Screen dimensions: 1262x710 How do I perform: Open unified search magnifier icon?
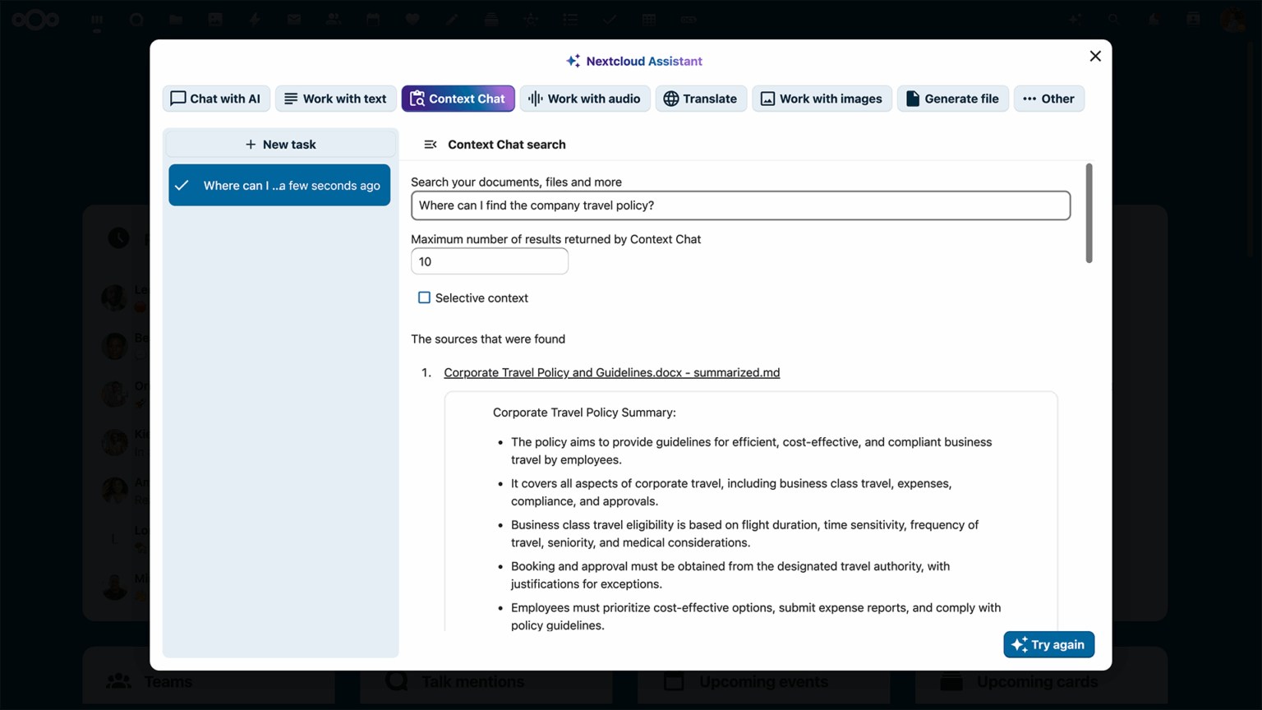click(1113, 19)
